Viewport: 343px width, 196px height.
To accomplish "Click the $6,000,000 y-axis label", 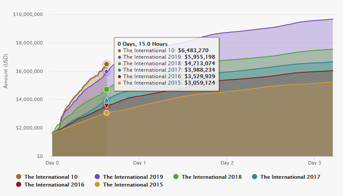I will click(29, 71).
